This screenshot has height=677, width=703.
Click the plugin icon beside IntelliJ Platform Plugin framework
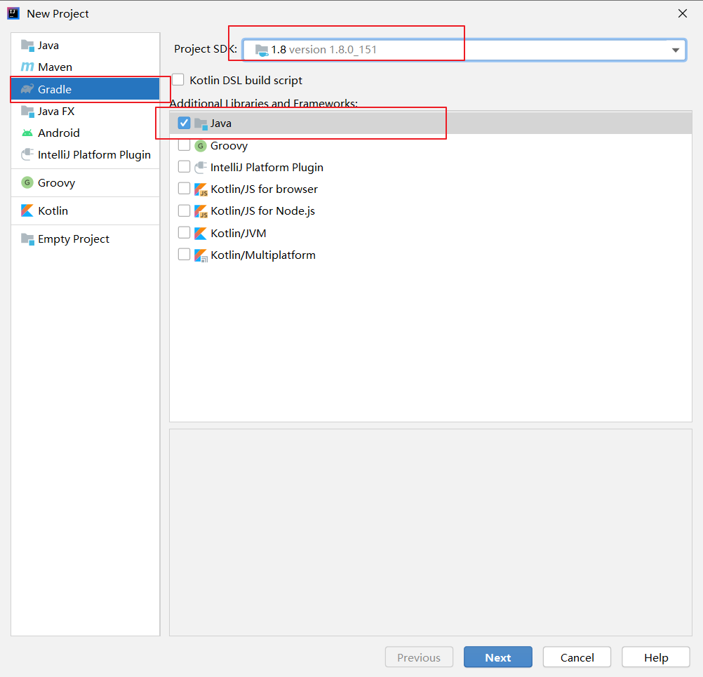click(201, 167)
